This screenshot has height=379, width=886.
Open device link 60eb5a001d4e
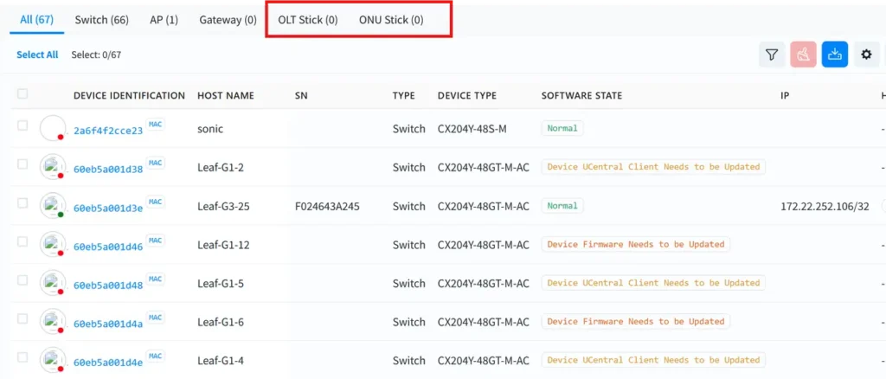pyautogui.click(x=108, y=363)
